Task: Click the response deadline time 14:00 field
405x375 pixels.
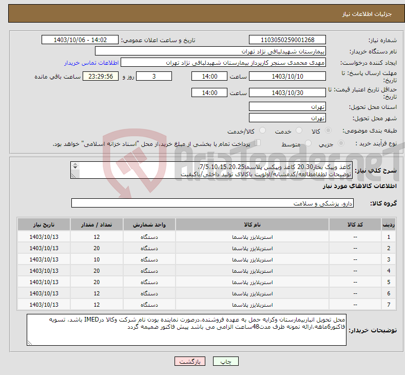Action: tap(209, 77)
